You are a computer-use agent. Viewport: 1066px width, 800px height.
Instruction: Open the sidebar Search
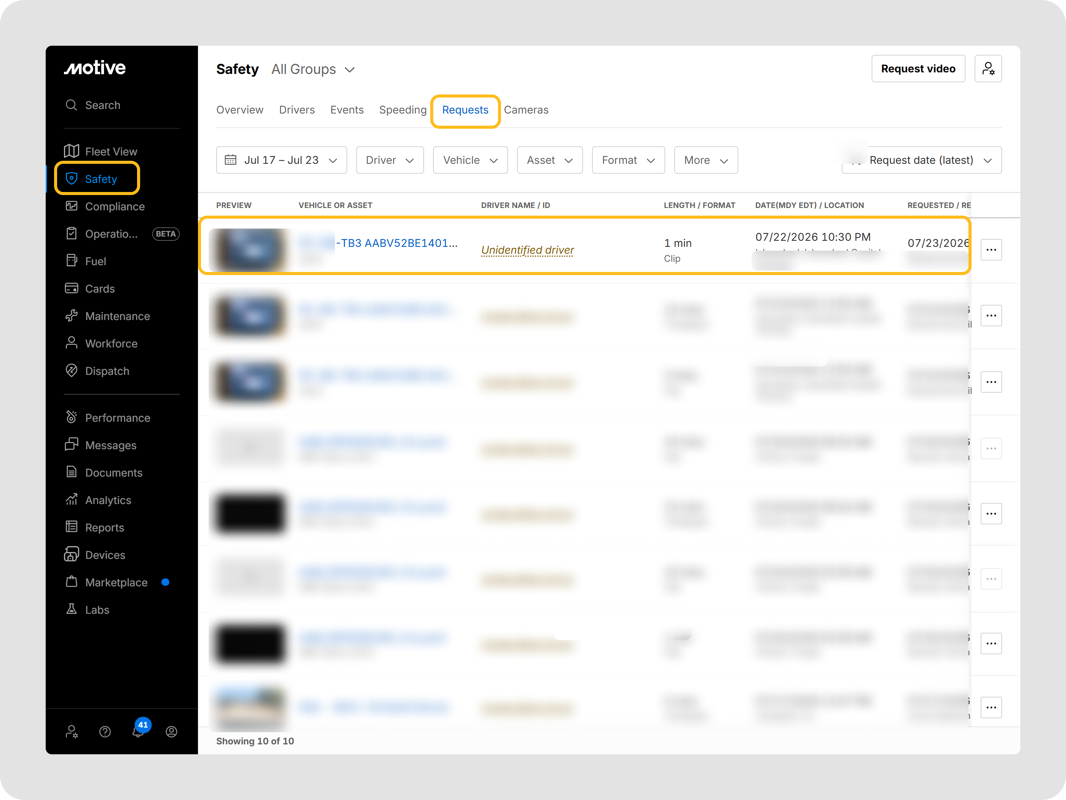pos(93,105)
